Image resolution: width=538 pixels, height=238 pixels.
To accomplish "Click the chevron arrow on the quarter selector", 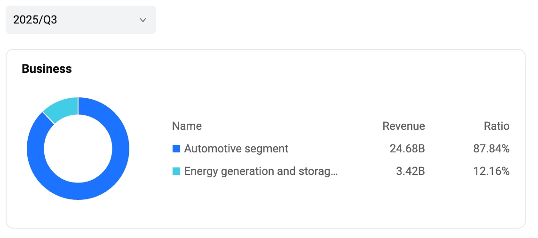I will [x=143, y=20].
